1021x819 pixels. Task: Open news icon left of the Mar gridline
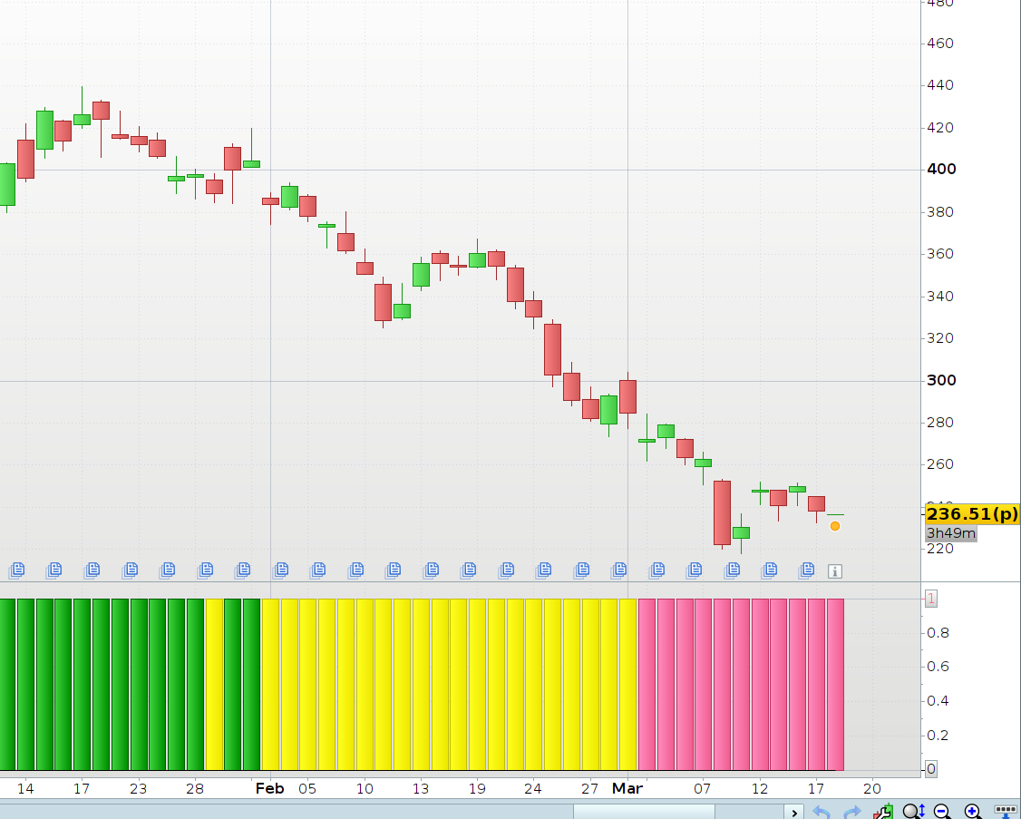tap(618, 570)
